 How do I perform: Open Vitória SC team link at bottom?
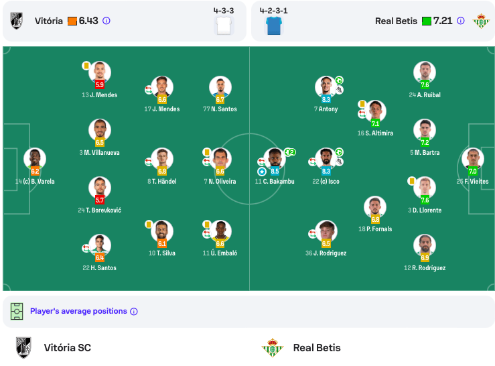pyautogui.click(x=67, y=348)
